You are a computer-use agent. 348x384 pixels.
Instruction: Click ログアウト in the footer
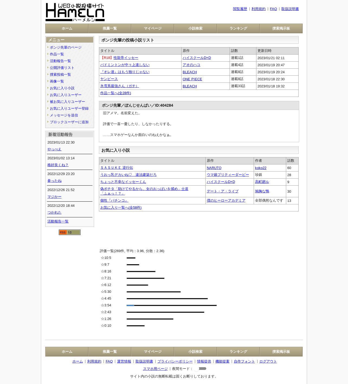click(x=268, y=361)
